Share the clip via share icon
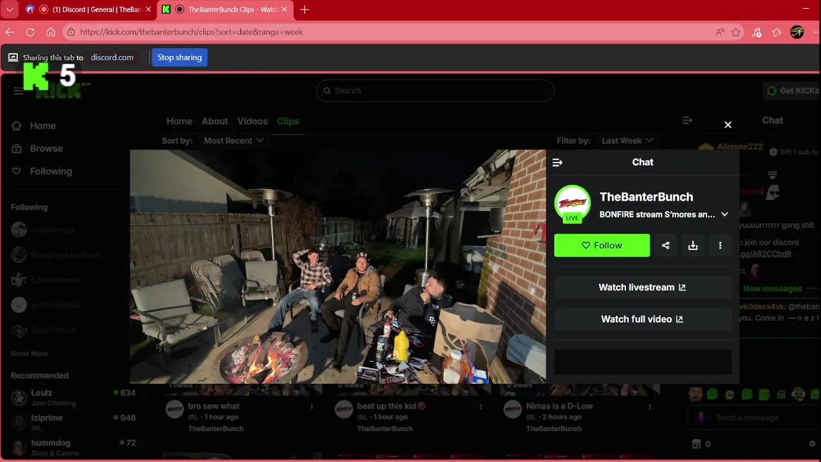Image resolution: width=821 pixels, height=462 pixels. (x=666, y=245)
